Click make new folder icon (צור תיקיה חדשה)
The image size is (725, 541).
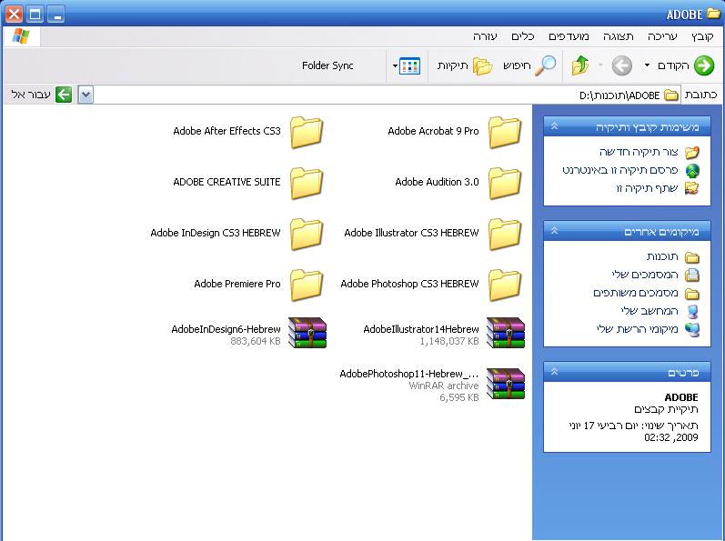click(x=692, y=152)
